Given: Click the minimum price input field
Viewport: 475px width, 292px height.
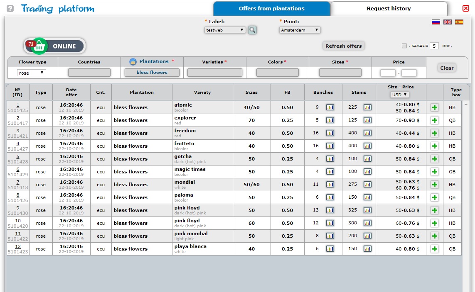Looking at the screenshot, I should point(388,73).
